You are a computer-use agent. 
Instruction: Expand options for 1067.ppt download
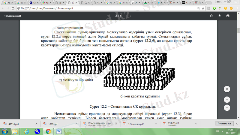[76, 124]
